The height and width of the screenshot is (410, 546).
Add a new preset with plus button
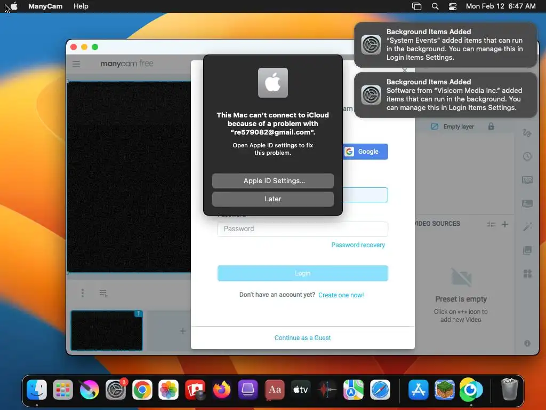pyautogui.click(x=182, y=331)
